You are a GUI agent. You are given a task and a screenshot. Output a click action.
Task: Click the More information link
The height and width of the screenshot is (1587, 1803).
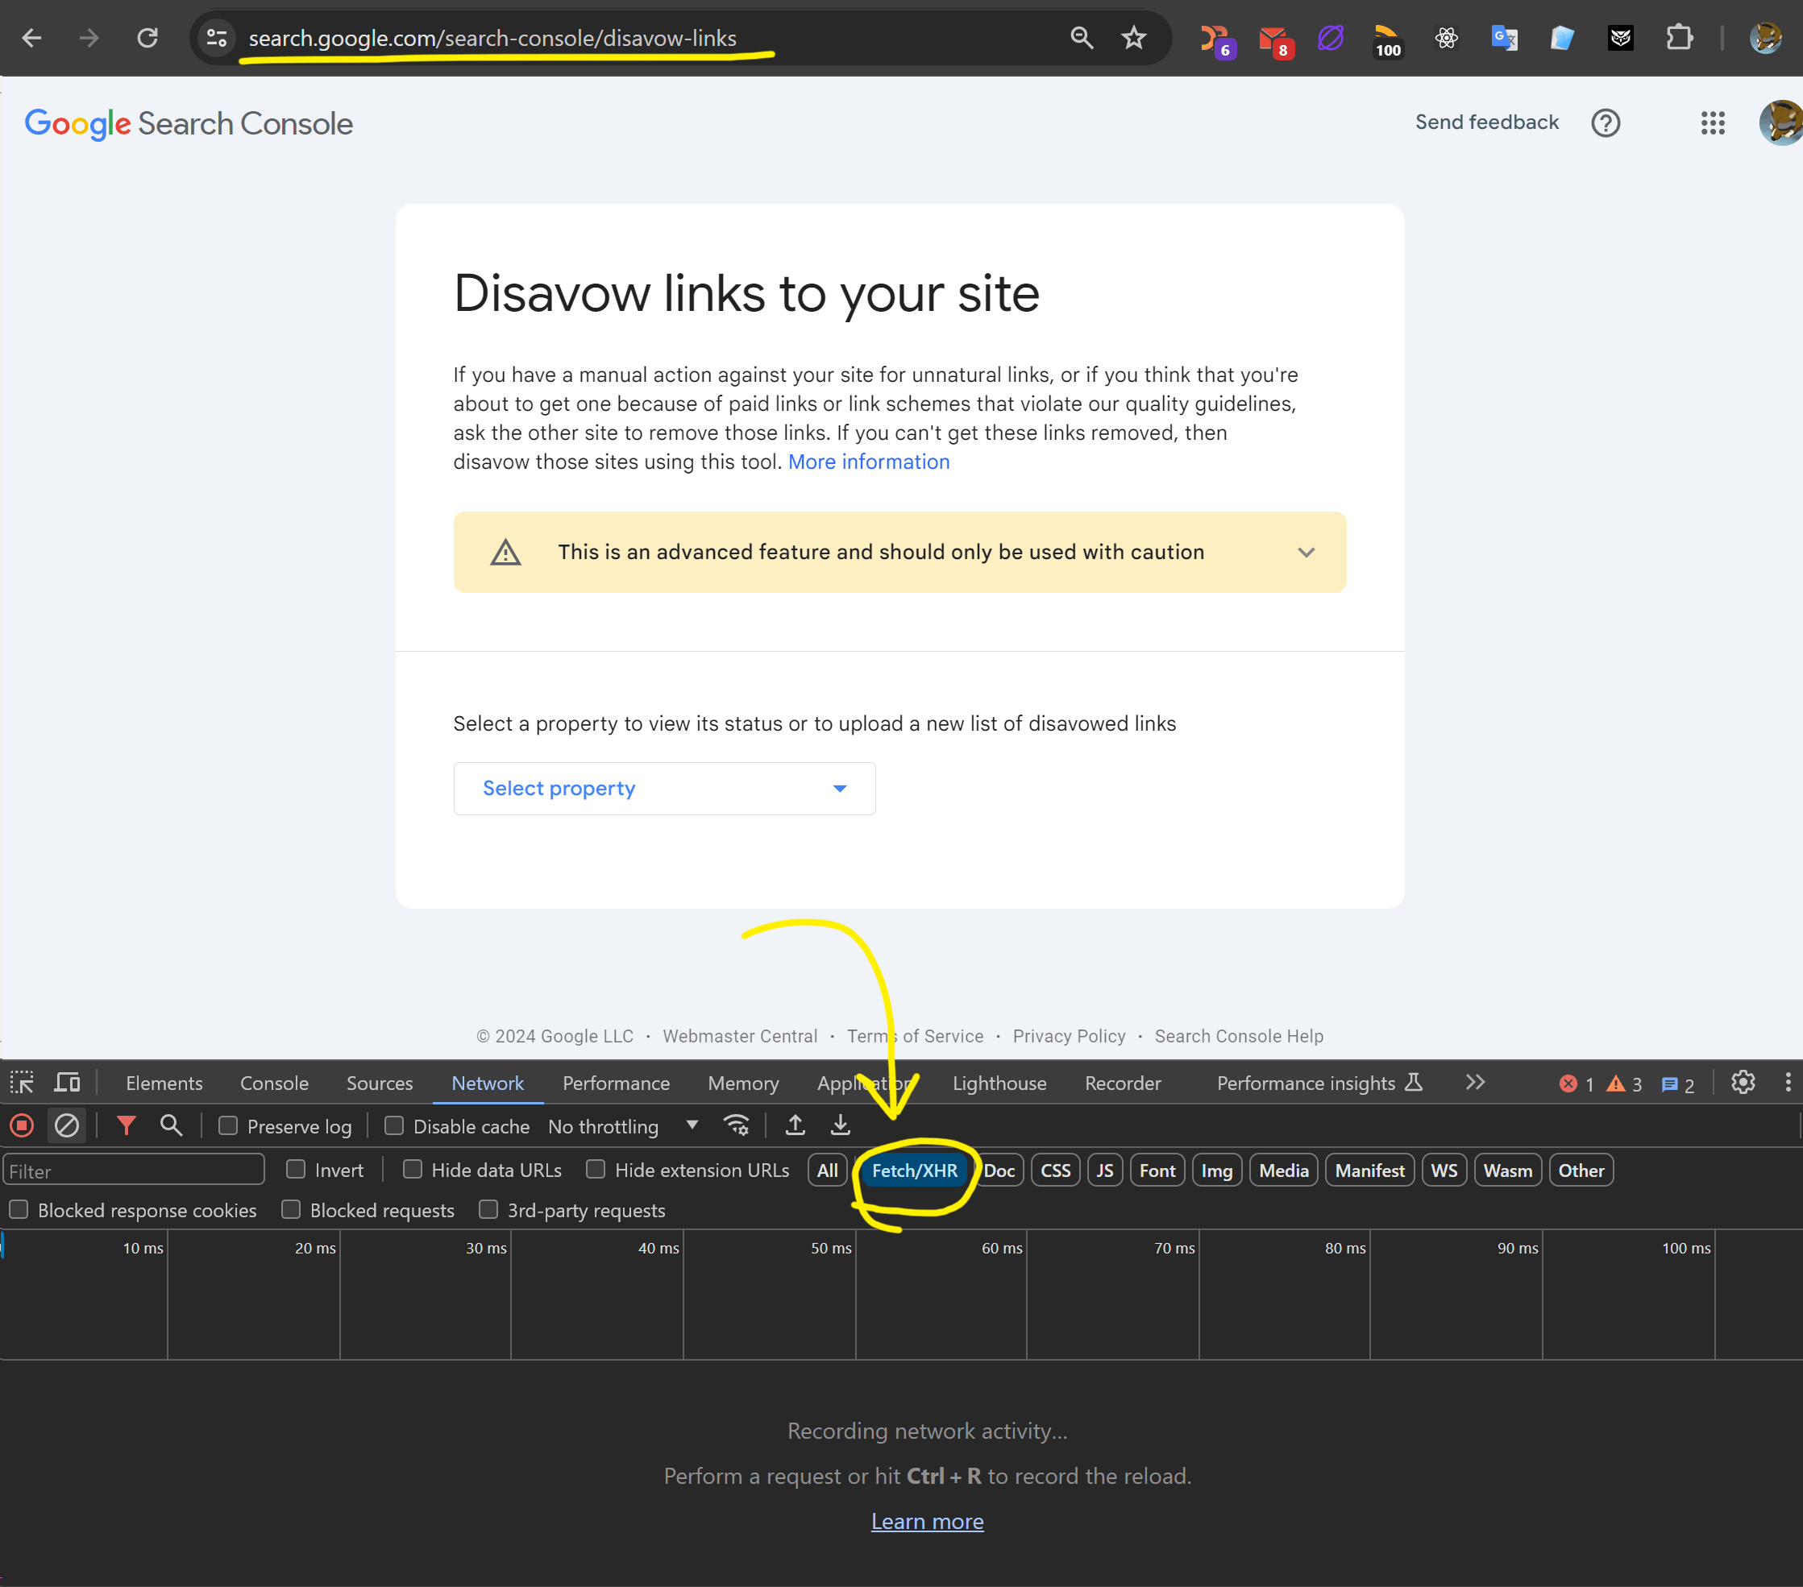pos(868,462)
